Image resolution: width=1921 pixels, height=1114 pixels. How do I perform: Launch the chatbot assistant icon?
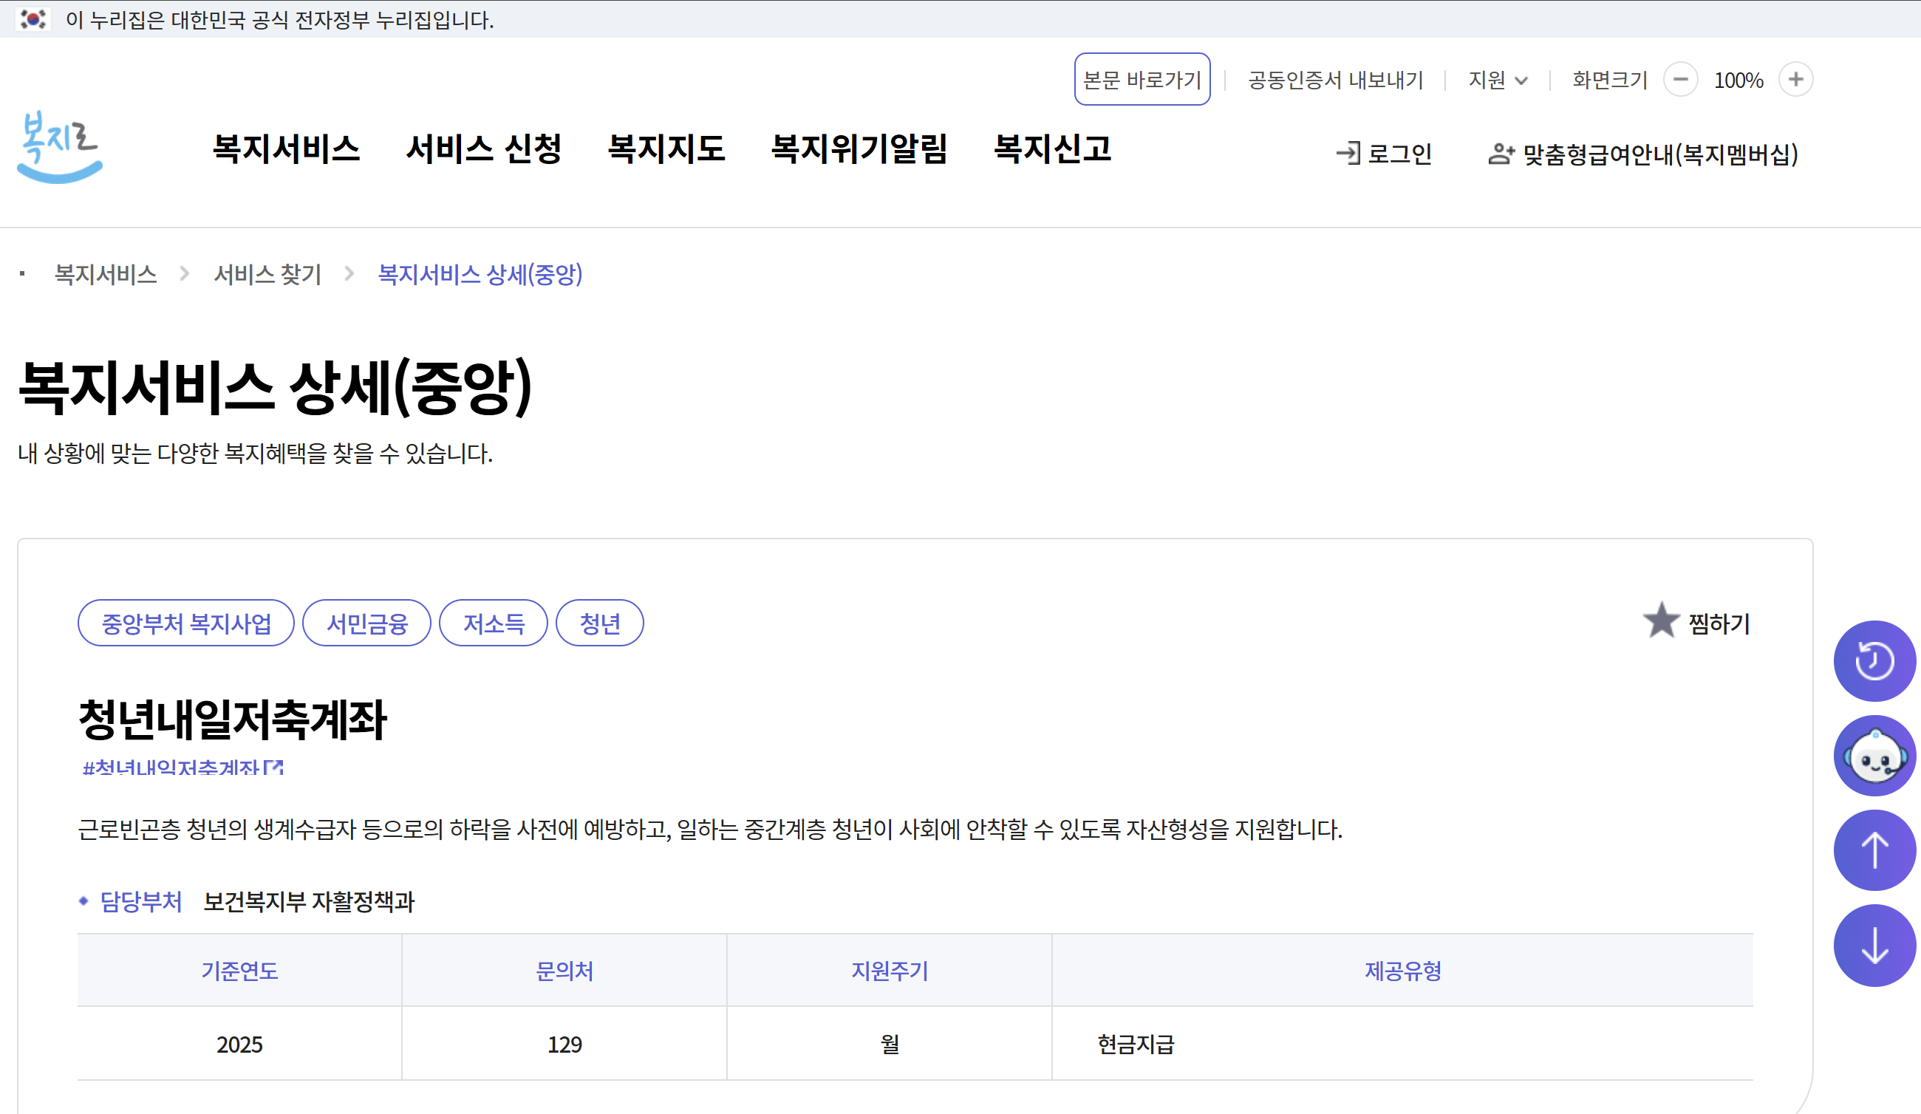pyautogui.click(x=1874, y=755)
